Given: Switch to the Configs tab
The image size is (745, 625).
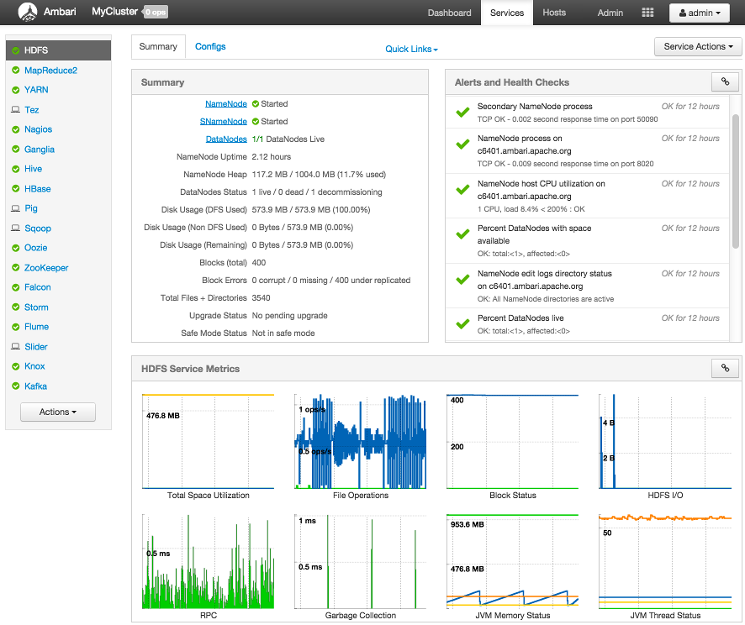Looking at the screenshot, I should pos(210,46).
